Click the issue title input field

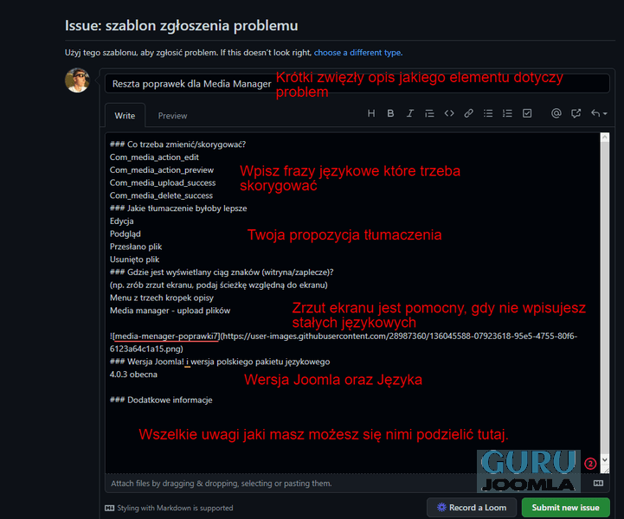click(357, 84)
